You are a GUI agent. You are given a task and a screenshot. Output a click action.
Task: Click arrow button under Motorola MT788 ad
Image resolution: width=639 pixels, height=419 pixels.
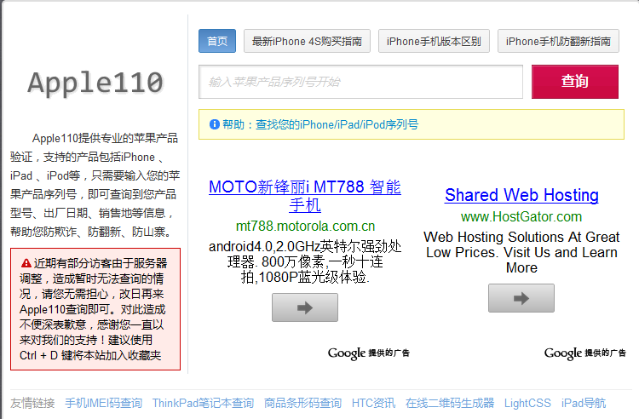coord(305,307)
